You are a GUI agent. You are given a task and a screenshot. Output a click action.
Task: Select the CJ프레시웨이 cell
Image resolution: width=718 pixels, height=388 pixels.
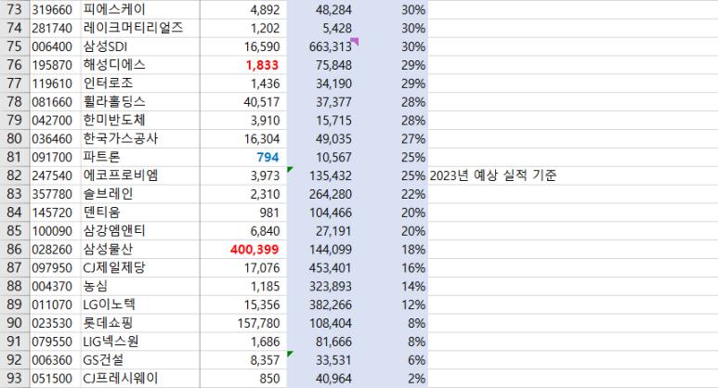click(140, 379)
